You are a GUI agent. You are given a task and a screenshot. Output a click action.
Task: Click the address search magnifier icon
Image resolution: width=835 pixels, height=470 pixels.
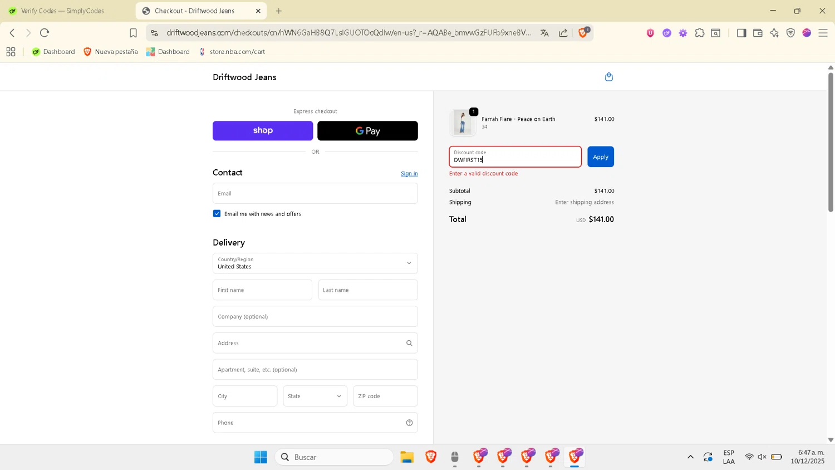coord(409,343)
